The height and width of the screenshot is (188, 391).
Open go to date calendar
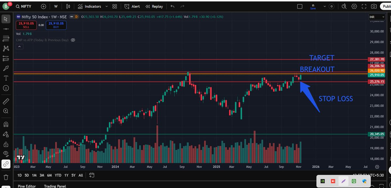pyautogui.click(x=92, y=175)
